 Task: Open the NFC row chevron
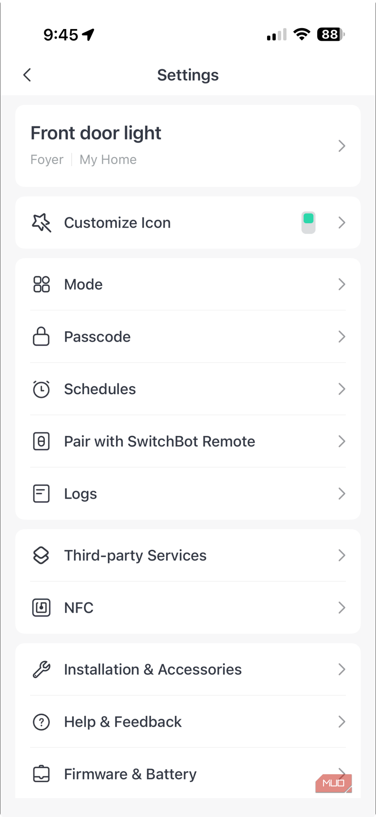pyautogui.click(x=342, y=608)
